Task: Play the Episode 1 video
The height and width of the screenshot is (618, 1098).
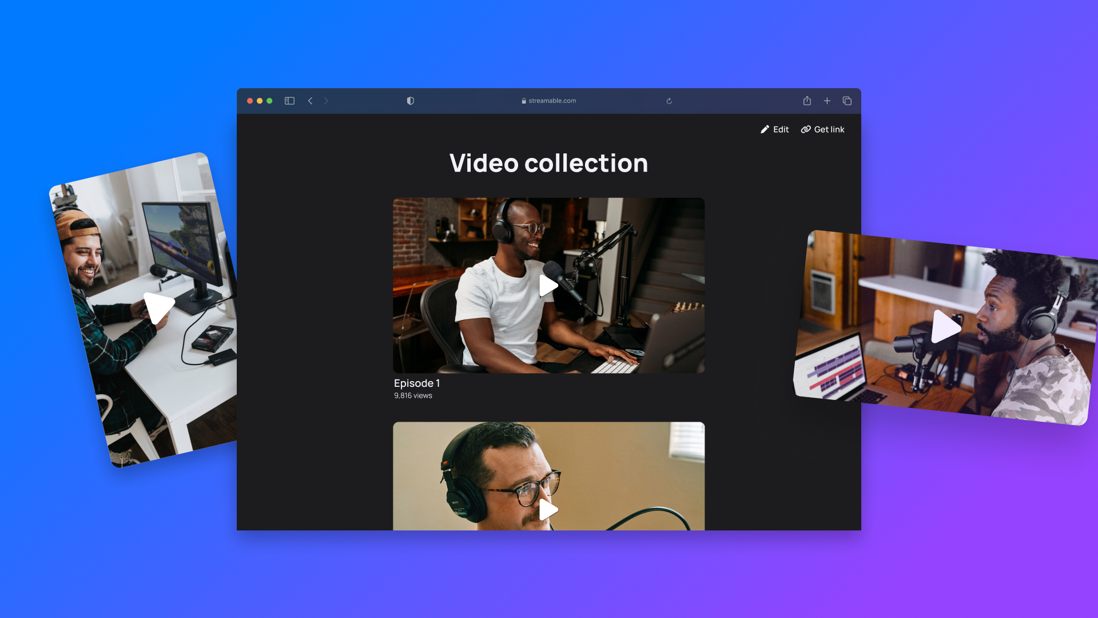Action: [x=548, y=286]
